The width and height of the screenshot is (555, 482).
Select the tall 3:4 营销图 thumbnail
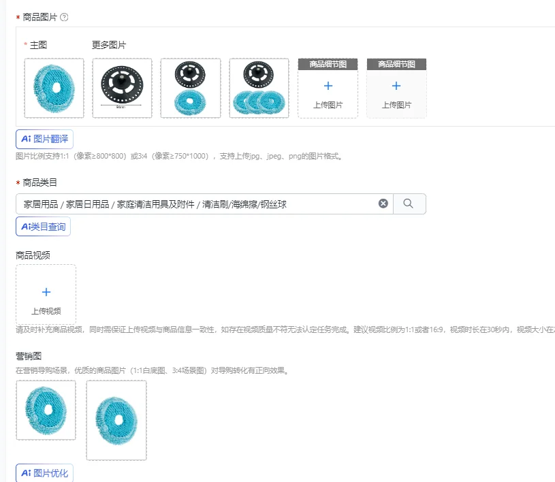pos(116,421)
